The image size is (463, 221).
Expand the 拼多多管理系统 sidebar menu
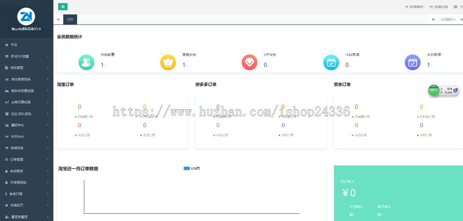coord(27,91)
